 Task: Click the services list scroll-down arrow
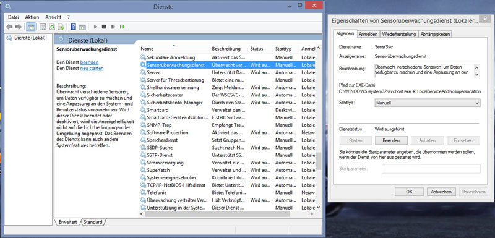pyautogui.click(x=318, y=208)
